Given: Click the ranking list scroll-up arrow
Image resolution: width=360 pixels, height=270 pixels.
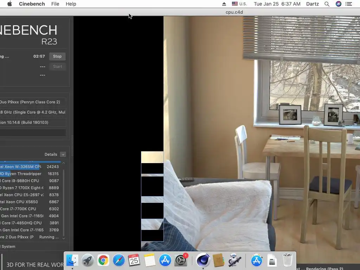Looking at the screenshot, I should coord(64,163).
